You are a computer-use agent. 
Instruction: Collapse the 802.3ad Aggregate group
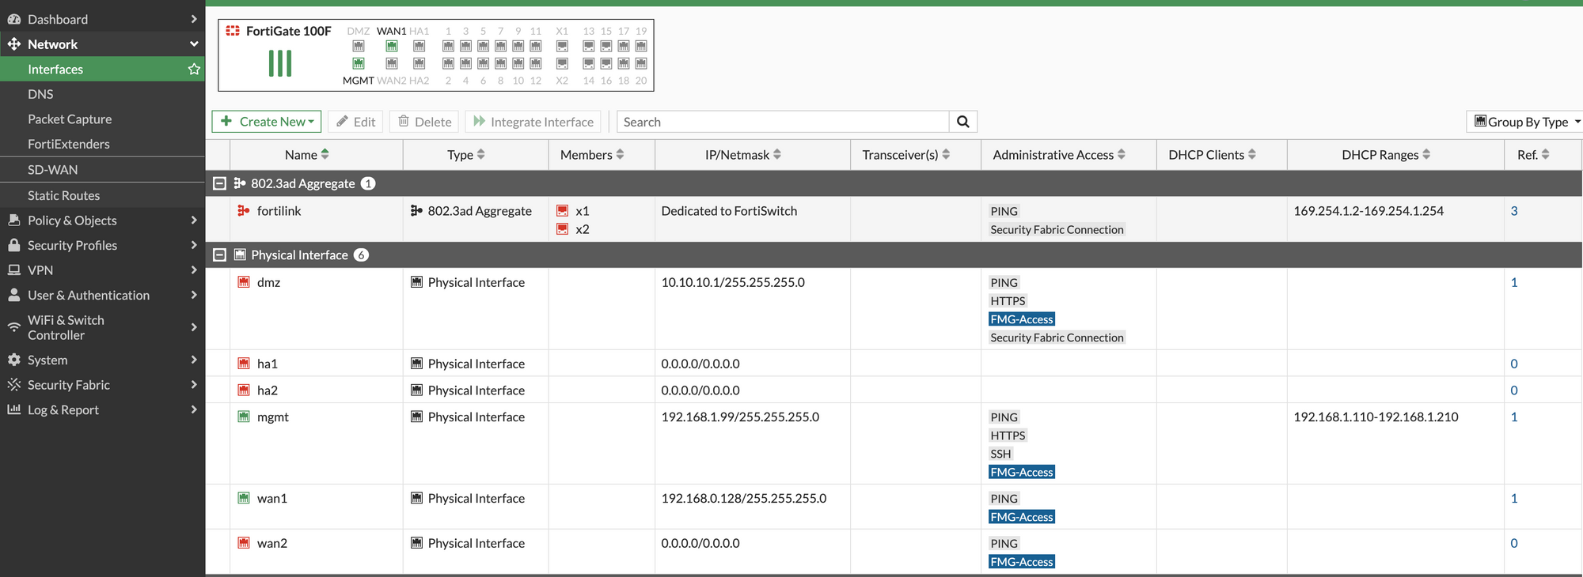[x=220, y=183]
